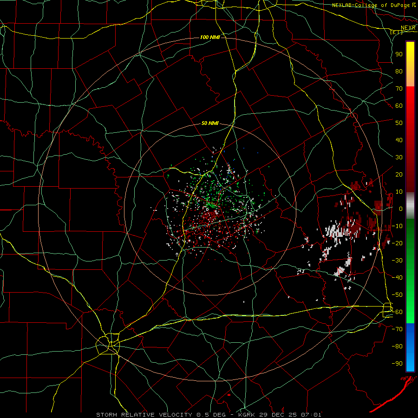
Task: Click the green band of the velocity scale
Action: (410, 271)
